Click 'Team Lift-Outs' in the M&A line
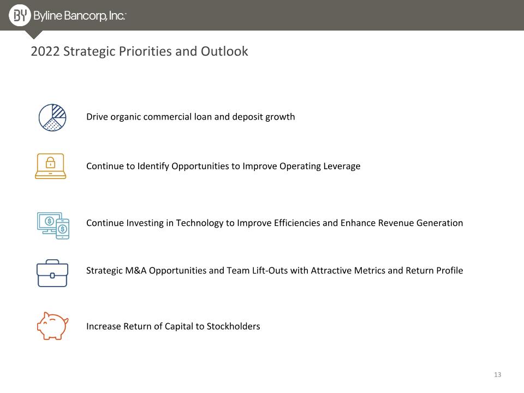 tap(257, 270)
